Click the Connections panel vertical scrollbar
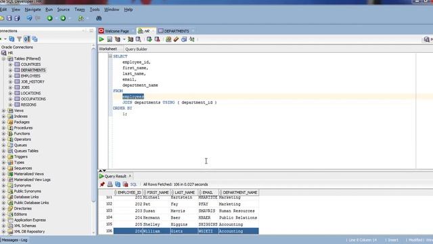Viewport: 433px width, 244px height. pos(93,125)
